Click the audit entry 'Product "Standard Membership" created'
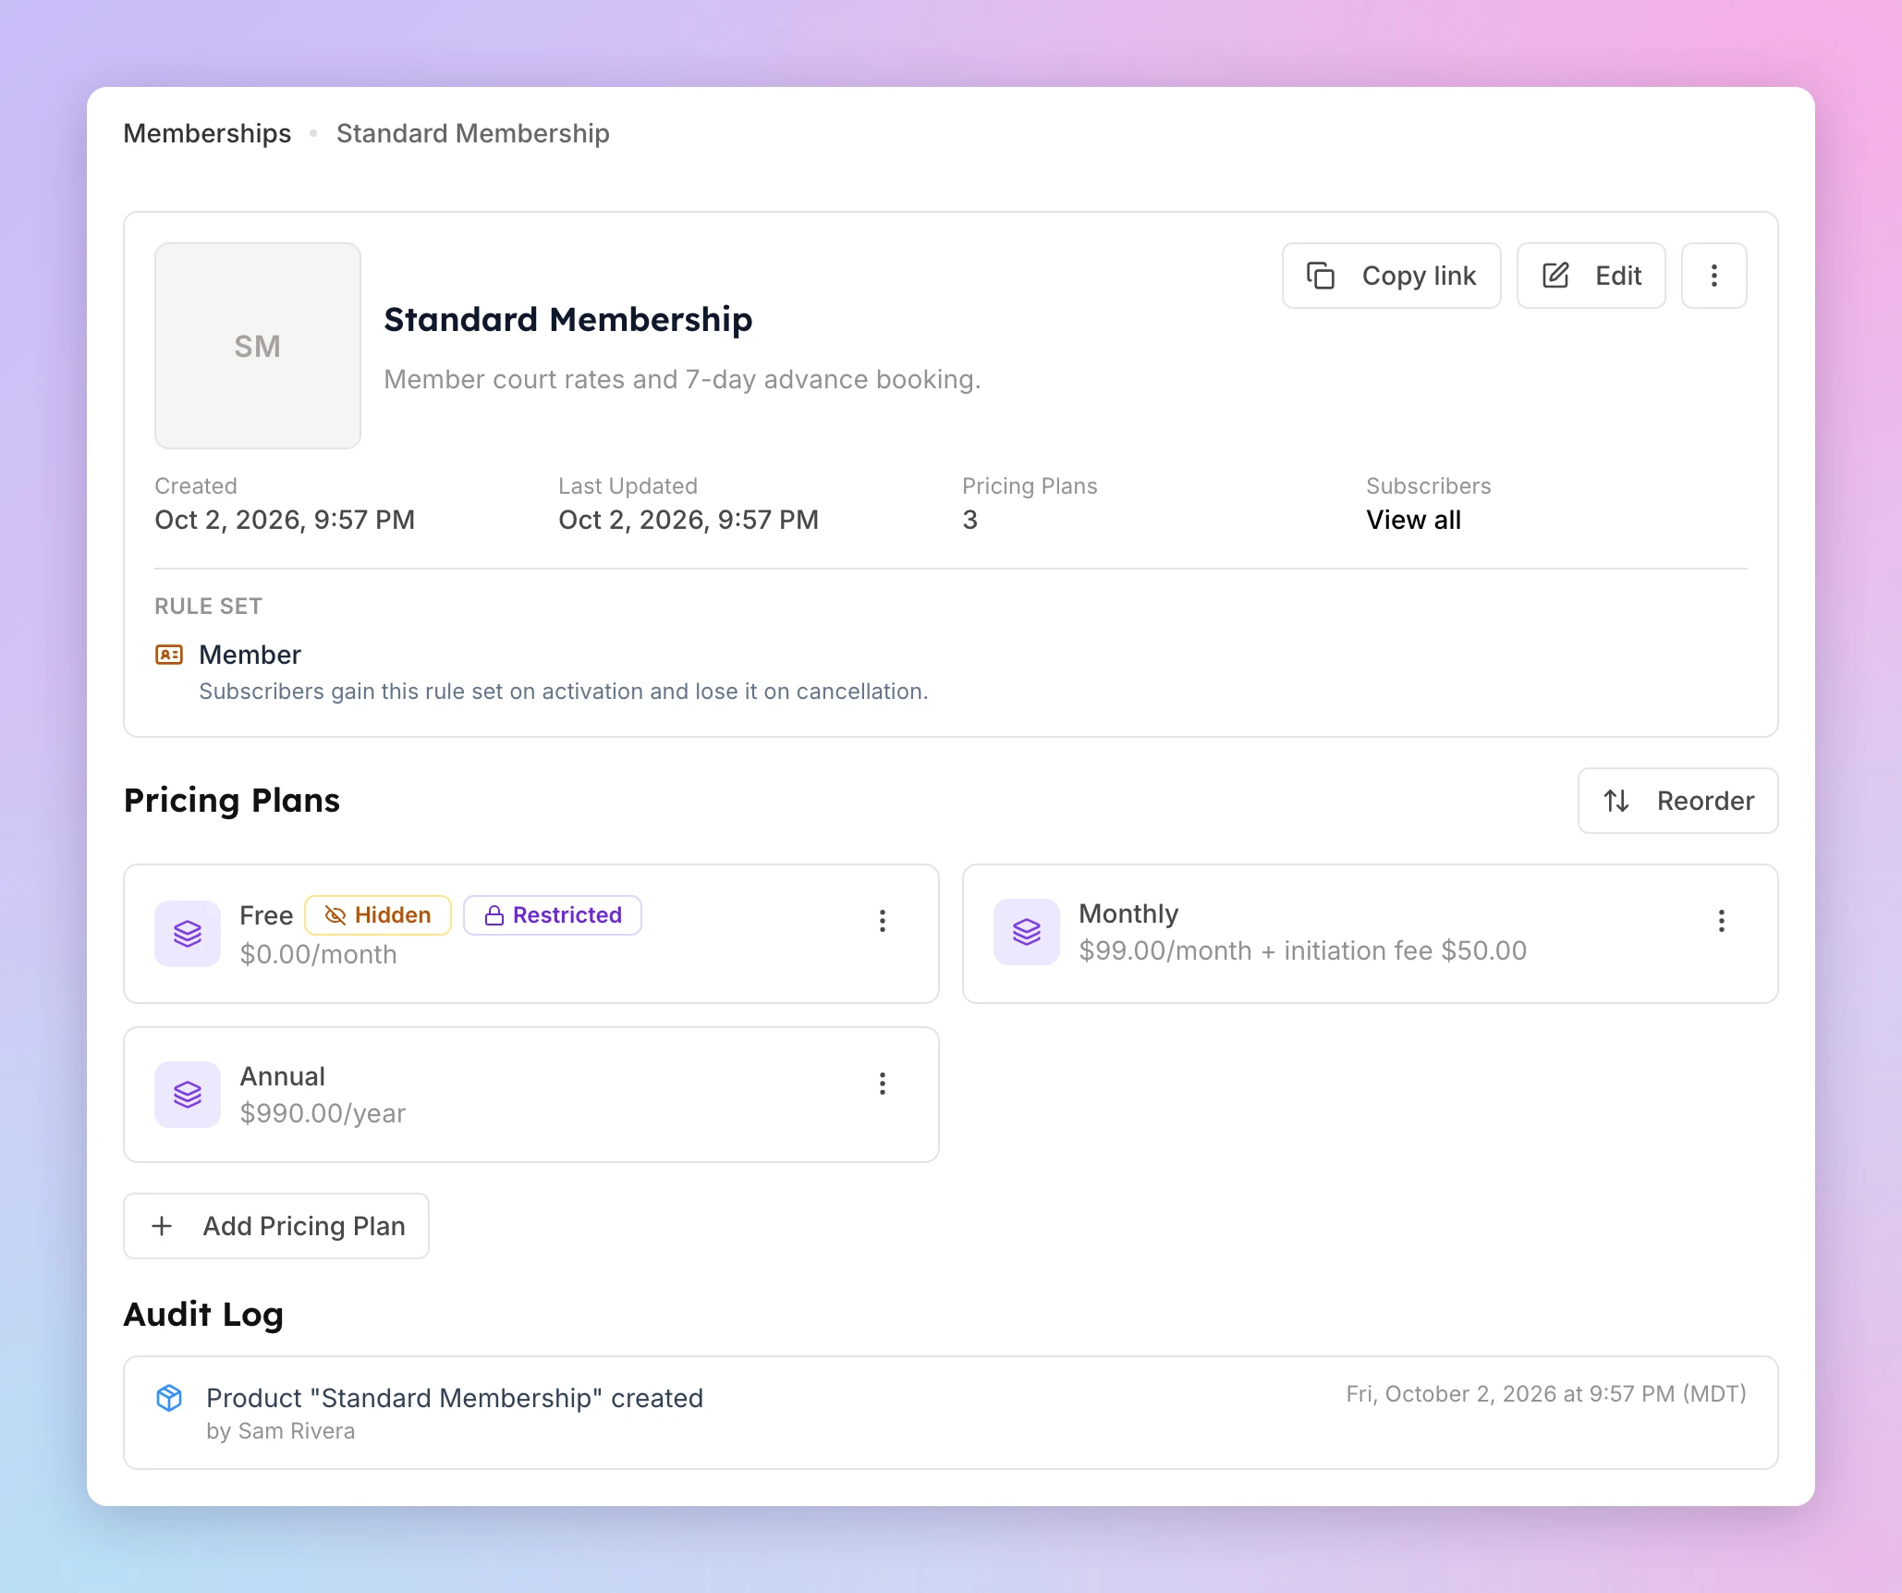Screen dimensions: 1902x1593 pyautogui.click(x=455, y=1398)
